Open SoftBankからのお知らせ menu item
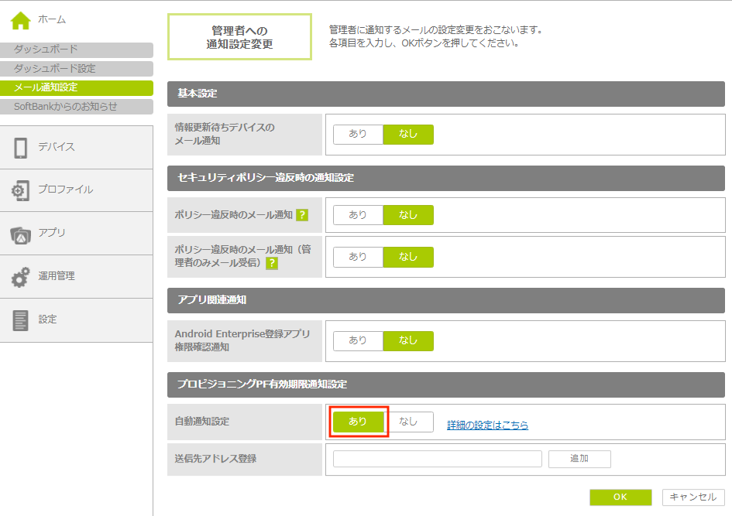 (76, 107)
